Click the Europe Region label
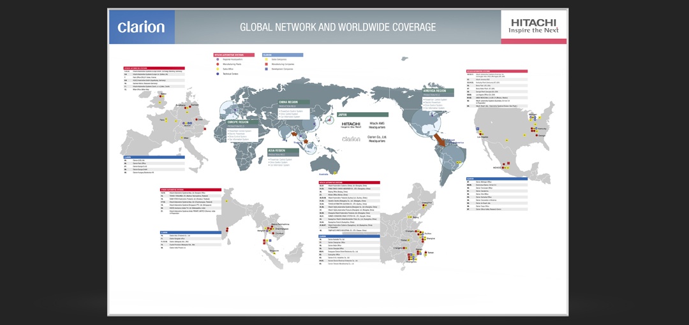The image size is (689, 325). 242,122
